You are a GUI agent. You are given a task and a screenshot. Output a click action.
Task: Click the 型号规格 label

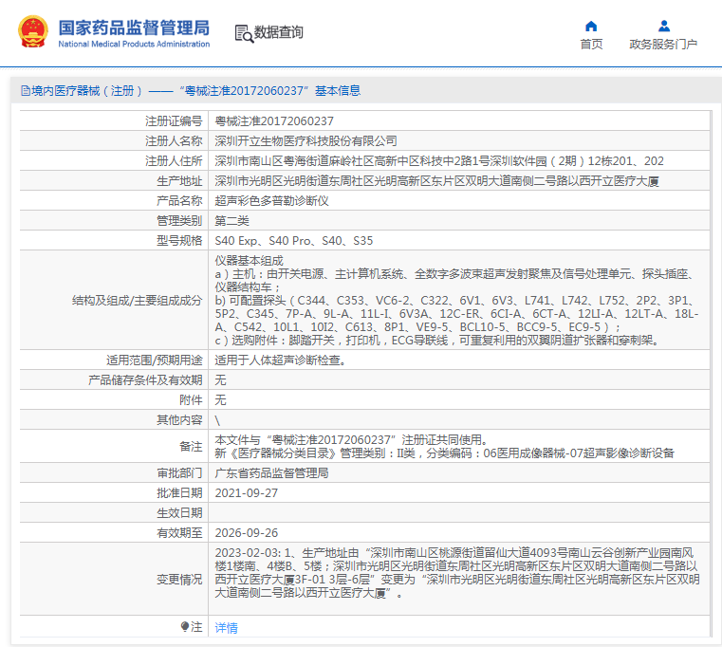click(x=179, y=240)
